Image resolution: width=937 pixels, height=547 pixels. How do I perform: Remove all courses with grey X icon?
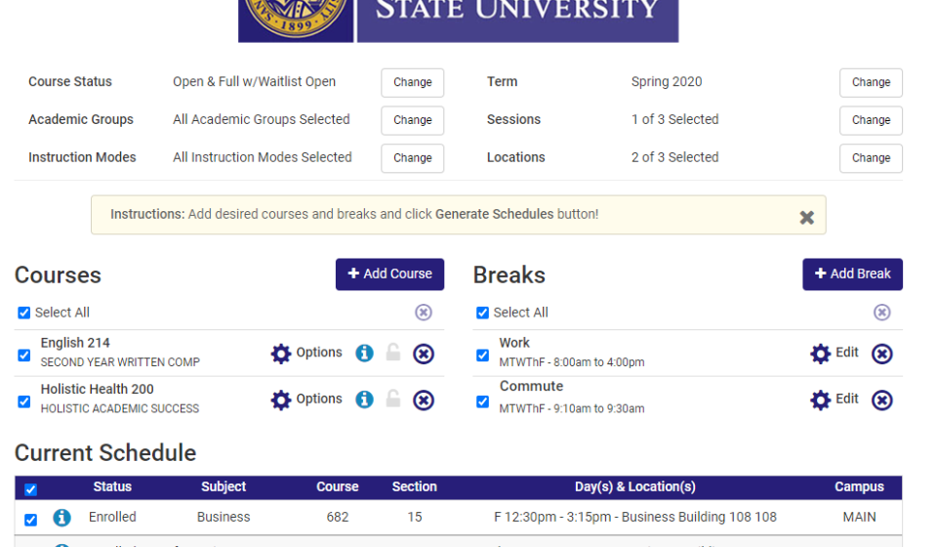coord(423,312)
